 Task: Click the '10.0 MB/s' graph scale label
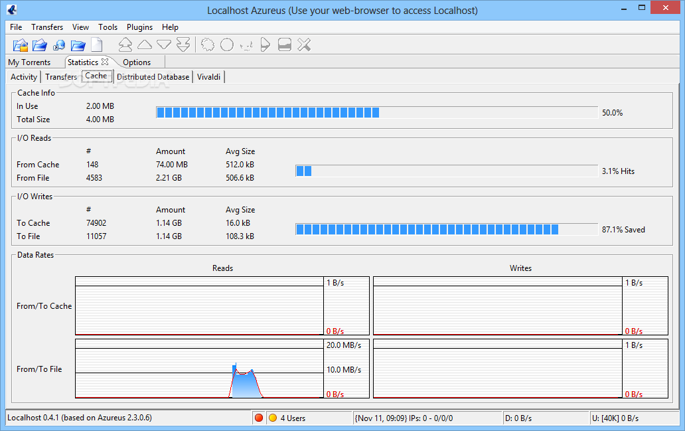(344, 370)
